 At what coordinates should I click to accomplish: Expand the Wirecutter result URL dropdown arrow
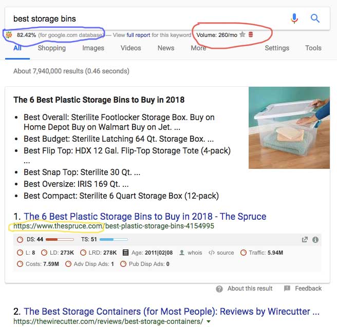click(208, 322)
